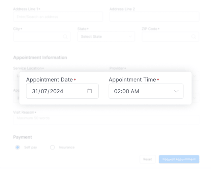Viewport: 211px width, 184px height.
Task: Submit with Request Appointment button
Action: (179, 159)
